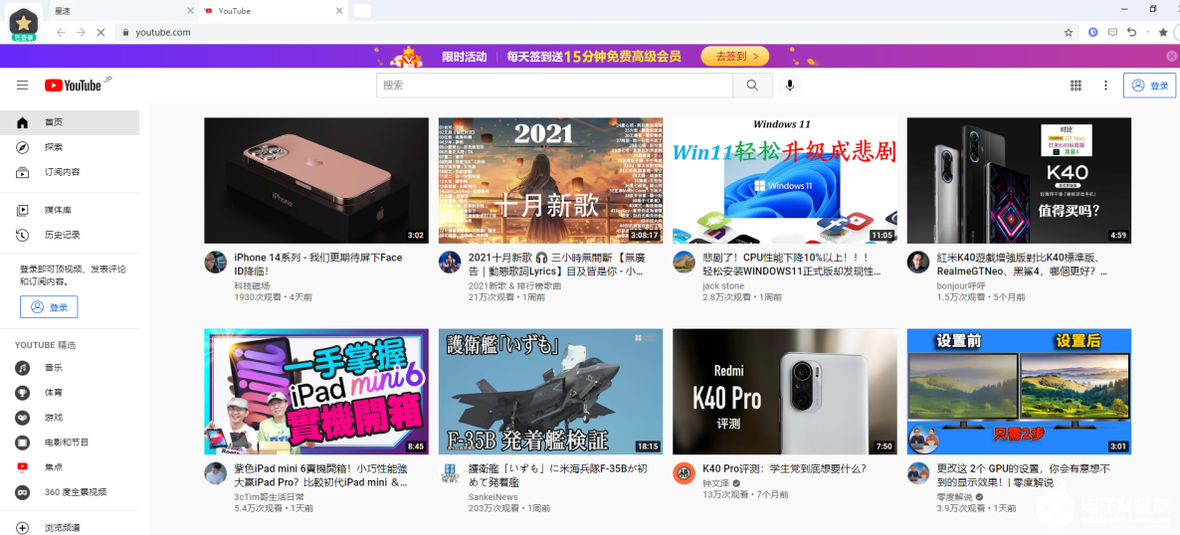Open the YouTube apps grid icon
The width and height of the screenshot is (1180, 535).
pos(1077,86)
